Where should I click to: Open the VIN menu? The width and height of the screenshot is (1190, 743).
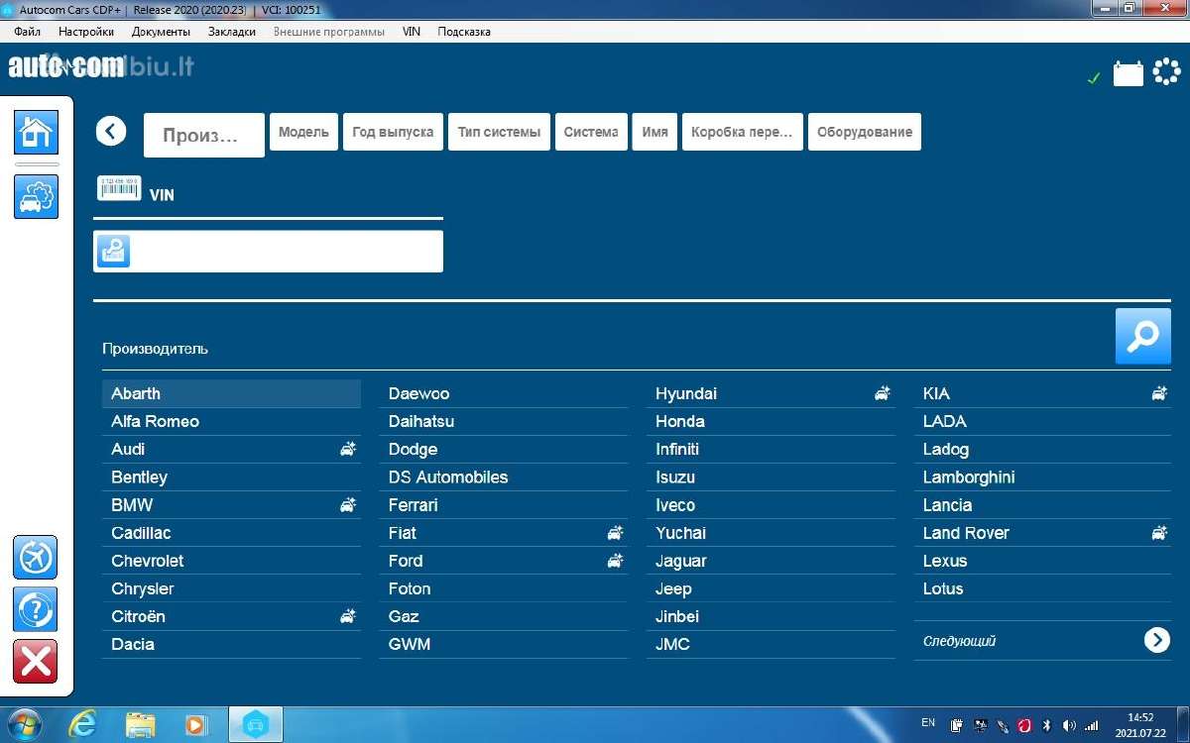[412, 32]
